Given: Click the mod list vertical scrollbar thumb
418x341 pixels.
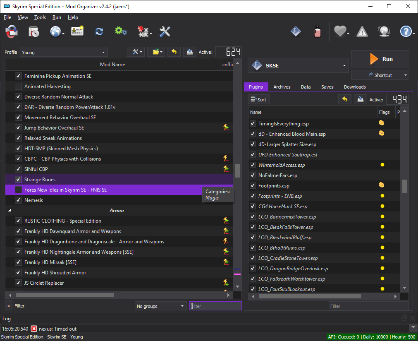Looking at the screenshot, I should point(237,171).
